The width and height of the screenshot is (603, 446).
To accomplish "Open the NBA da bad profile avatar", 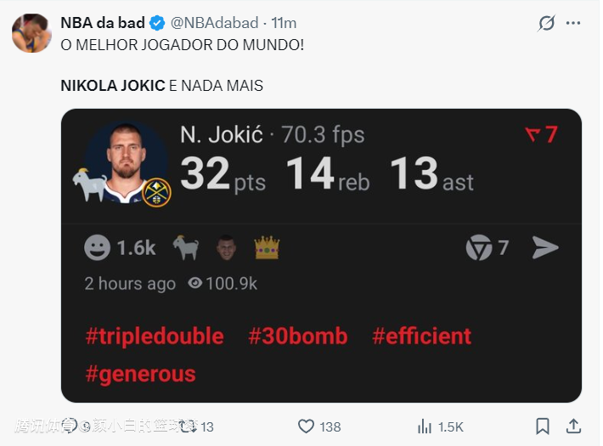I will tap(31, 33).
